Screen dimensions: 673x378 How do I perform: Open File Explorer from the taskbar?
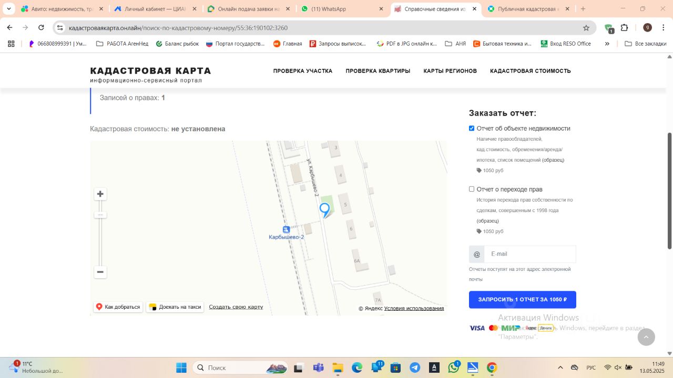point(338,367)
